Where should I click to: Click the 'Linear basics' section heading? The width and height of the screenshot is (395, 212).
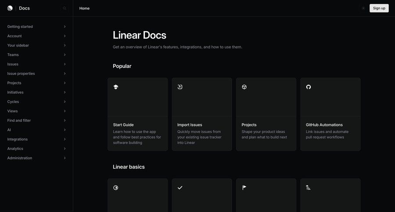click(129, 167)
